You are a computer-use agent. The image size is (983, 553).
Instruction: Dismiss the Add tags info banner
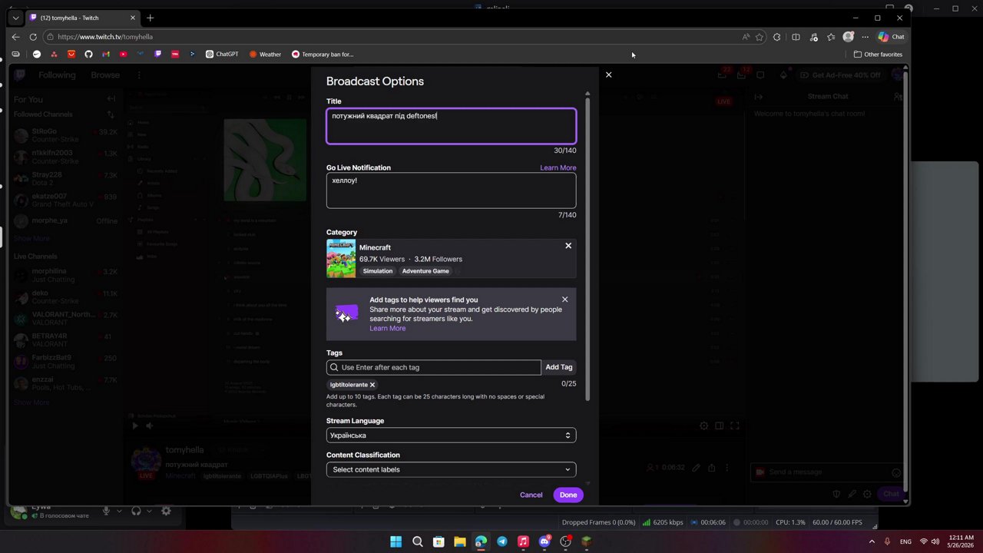564,300
